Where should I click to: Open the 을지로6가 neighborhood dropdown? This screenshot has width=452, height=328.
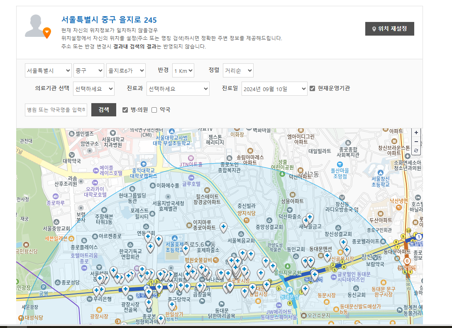125,70
